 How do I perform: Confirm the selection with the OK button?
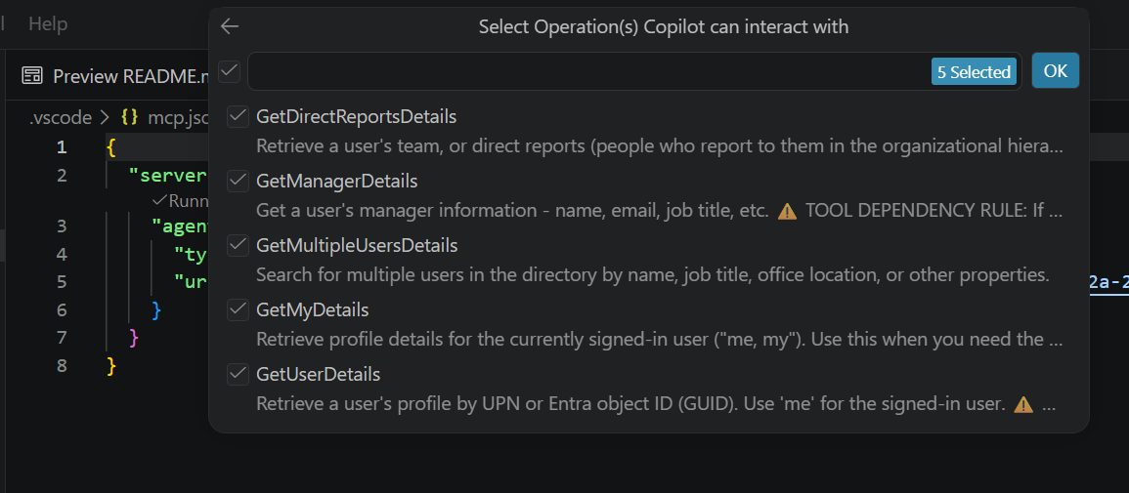coord(1055,71)
